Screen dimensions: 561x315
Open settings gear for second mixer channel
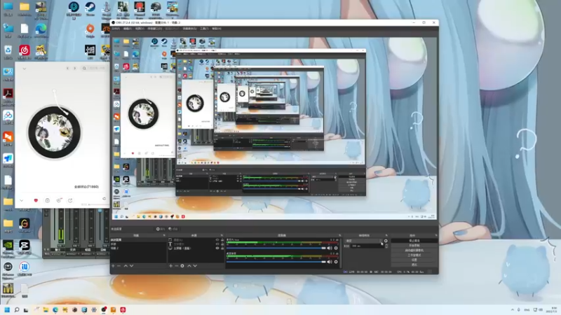(336, 262)
